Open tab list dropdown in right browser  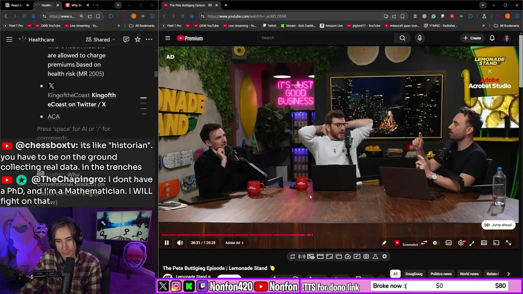click(x=483, y=5)
